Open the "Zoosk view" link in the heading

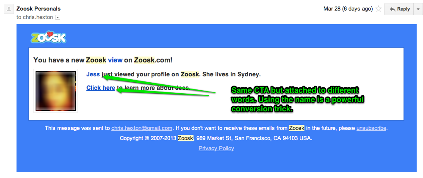click(104, 60)
